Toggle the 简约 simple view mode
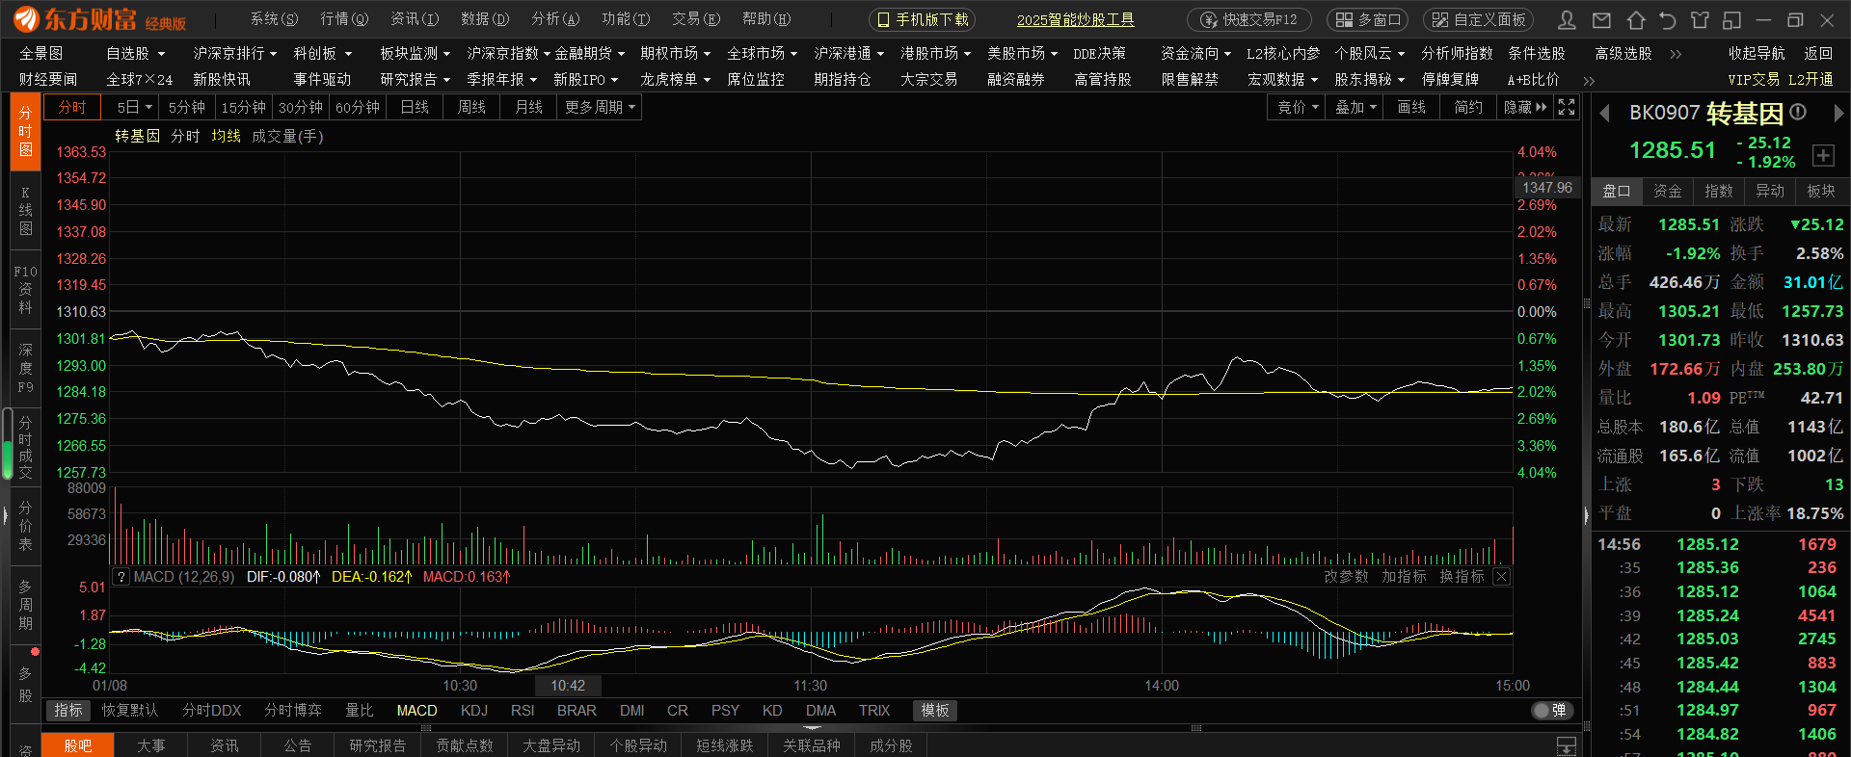Screen dimensions: 1851x757 [x=1468, y=107]
